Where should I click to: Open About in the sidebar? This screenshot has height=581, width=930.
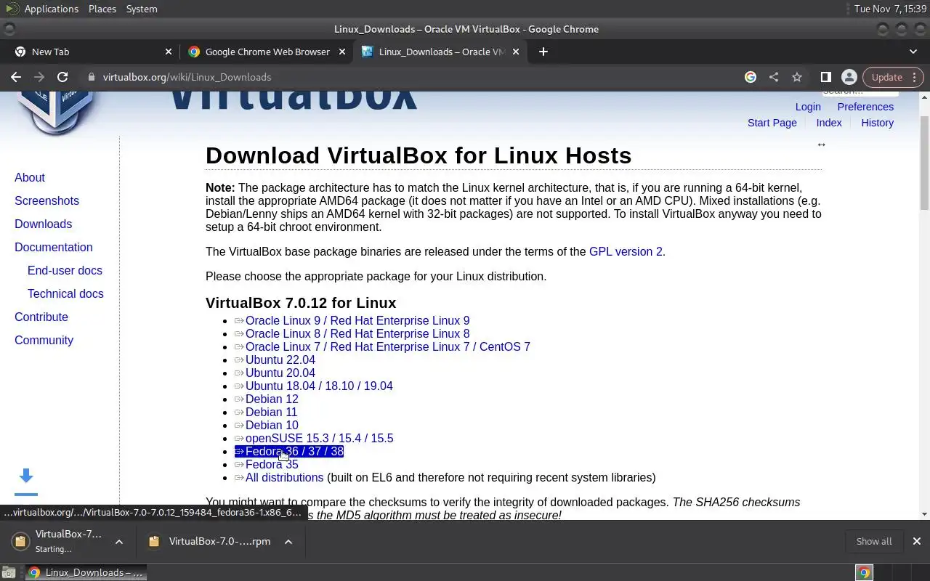click(30, 177)
